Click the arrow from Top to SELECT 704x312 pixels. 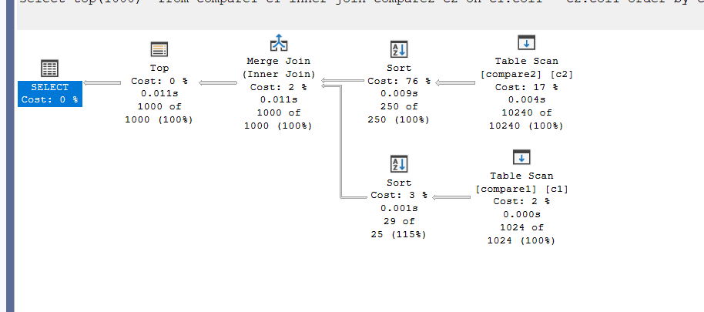(x=102, y=82)
